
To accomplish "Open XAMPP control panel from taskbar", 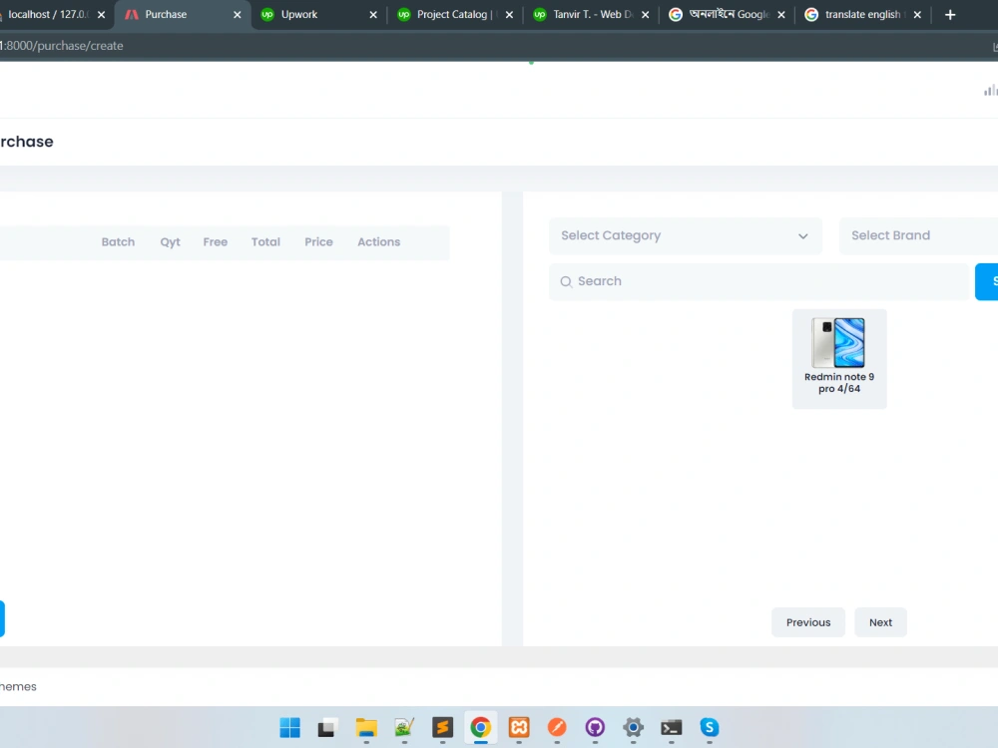I will 519,727.
